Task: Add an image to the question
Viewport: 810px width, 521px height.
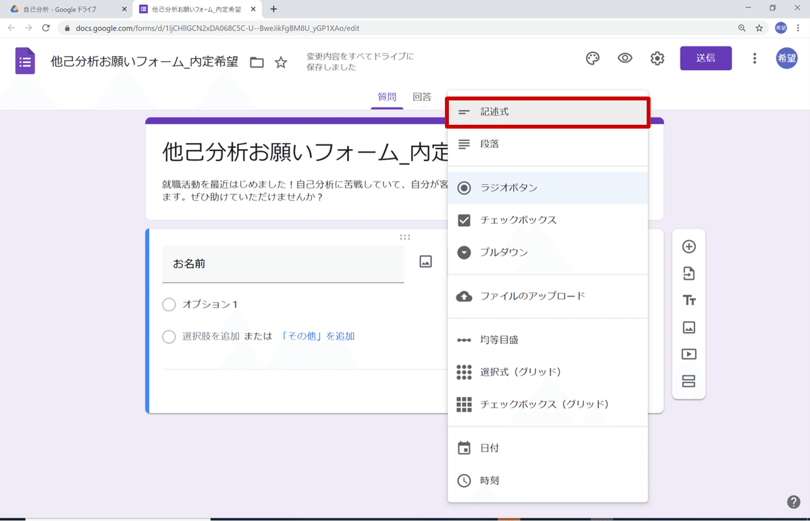Action: coord(425,260)
